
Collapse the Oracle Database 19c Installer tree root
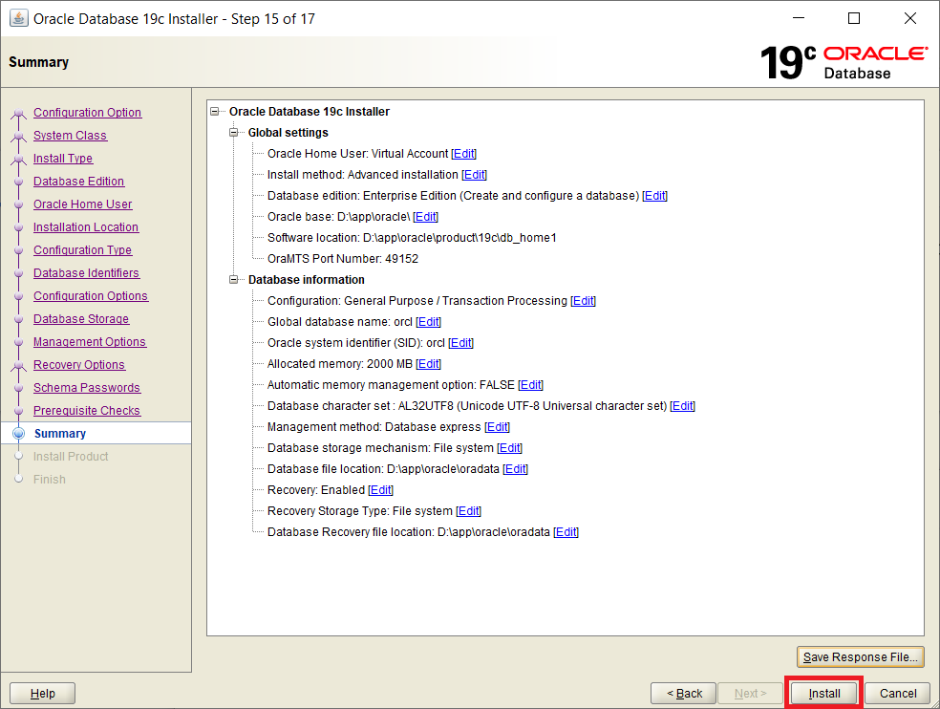tap(215, 112)
